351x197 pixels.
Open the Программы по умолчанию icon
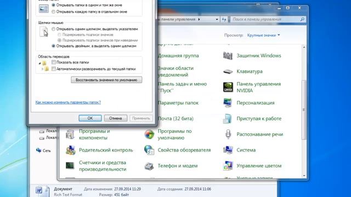(149, 135)
